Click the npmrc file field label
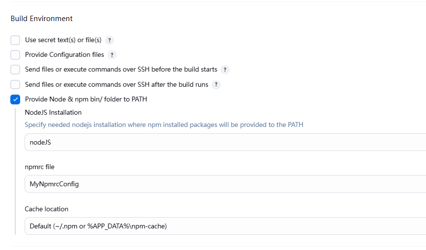 tap(39, 167)
